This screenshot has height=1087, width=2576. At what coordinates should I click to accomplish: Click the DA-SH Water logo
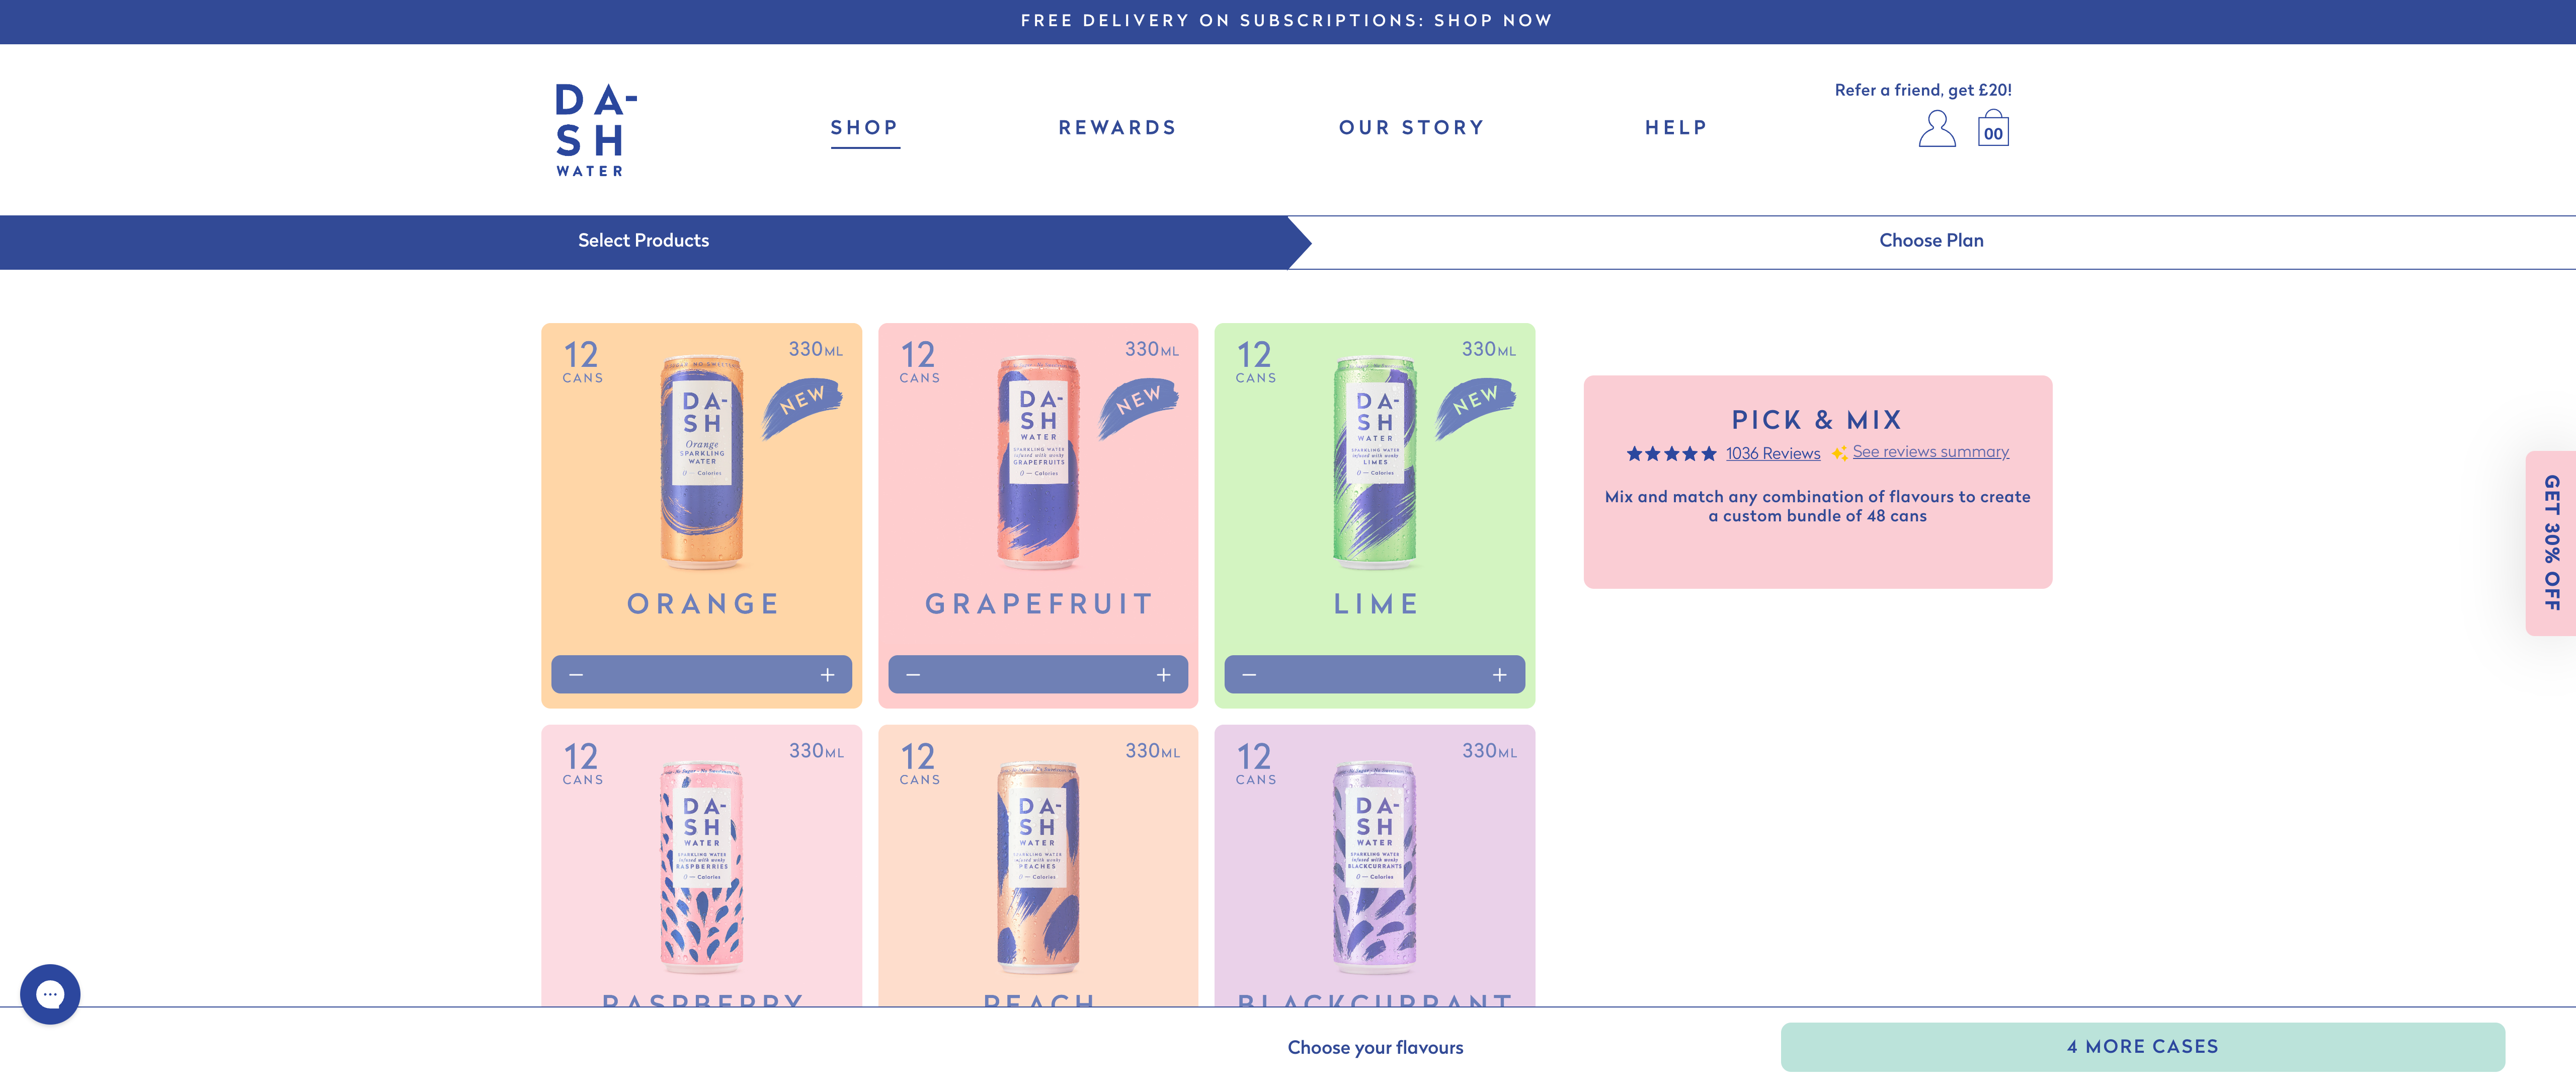(589, 130)
